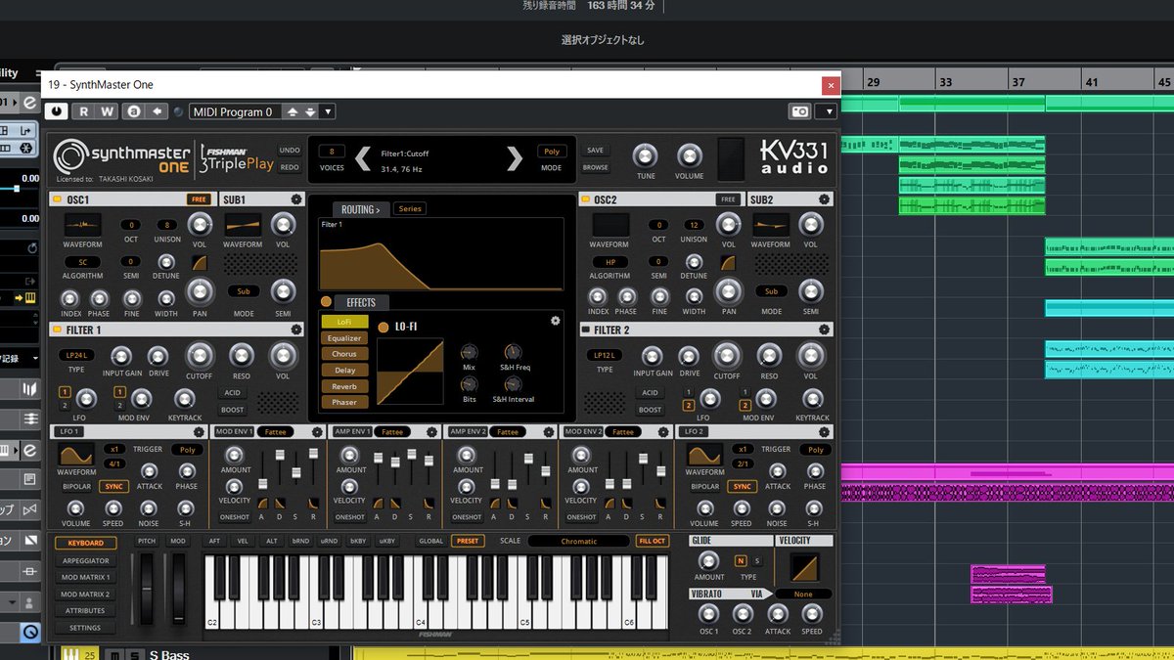
Task: Open SUB2 settings gear
Action: click(x=825, y=199)
